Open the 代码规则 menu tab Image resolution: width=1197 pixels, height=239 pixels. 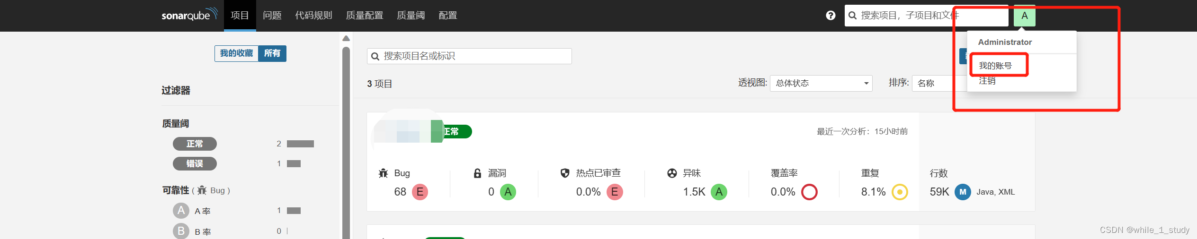pyautogui.click(x=313, y=16)
